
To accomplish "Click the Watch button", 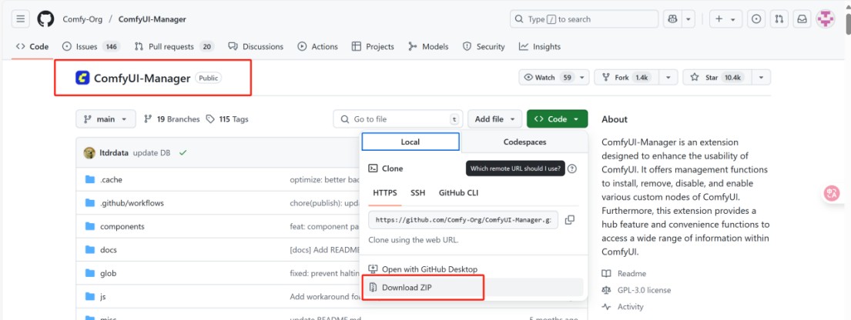I will click(x=547, y=78).
